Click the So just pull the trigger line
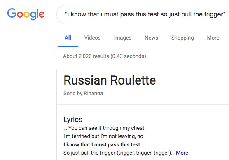This screenshot has width=229, height=160. click(x=119, y=153)
